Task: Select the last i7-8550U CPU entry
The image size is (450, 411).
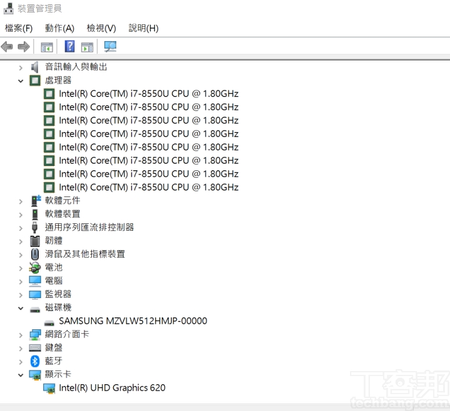Action: 149,187
